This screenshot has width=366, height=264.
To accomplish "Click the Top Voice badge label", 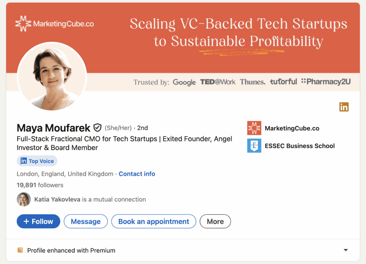I will point(41,161).
